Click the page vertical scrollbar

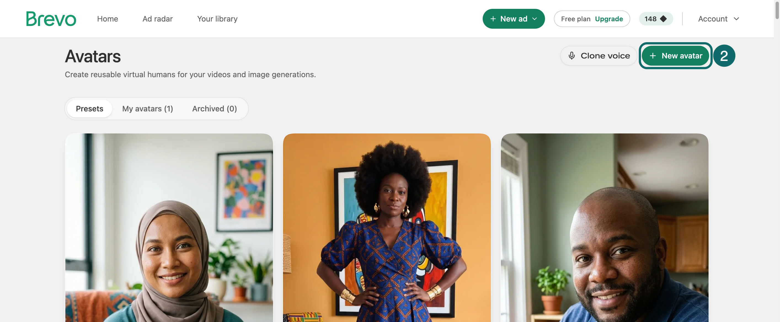click(x=777, y=161)
